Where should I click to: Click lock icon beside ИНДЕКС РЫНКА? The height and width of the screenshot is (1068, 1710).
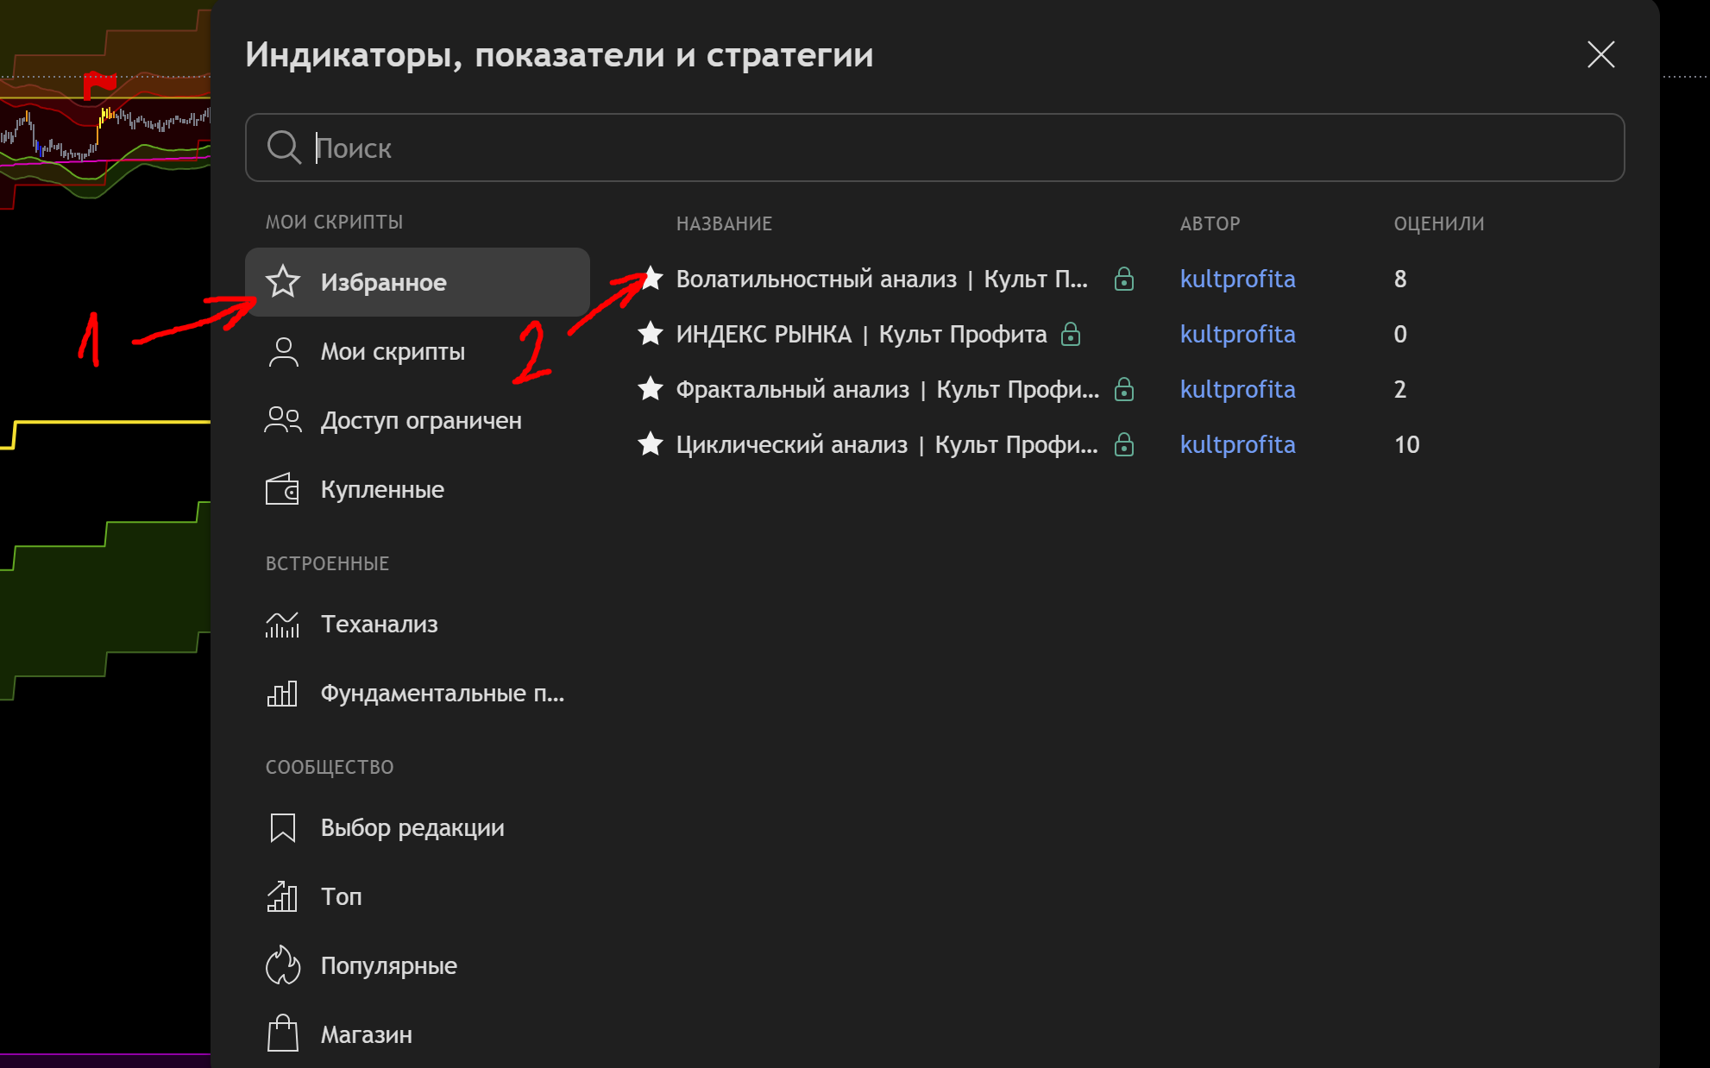(x=1071, y=334)
